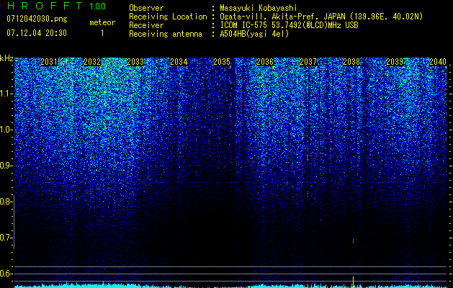The width and height of the screenshot is (453, 288).
Task: Click the red meteor echo near 0.7 kHz
Action: point(353,240)
